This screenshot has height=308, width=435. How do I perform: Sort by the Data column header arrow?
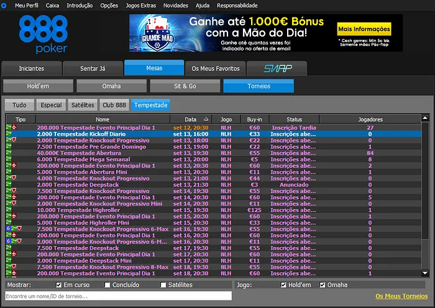pos(206,119)
